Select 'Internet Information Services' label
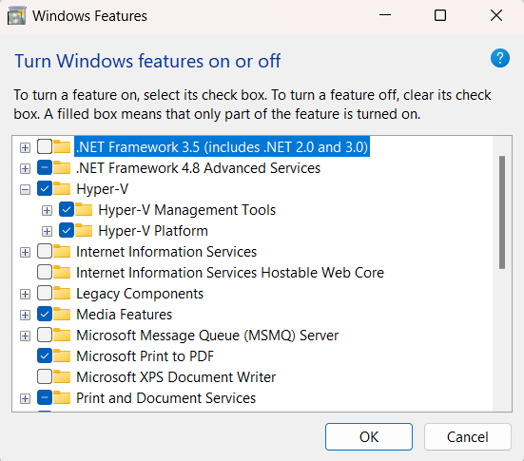Viewport: 524px width, 461px height. [x=166, y=252]
